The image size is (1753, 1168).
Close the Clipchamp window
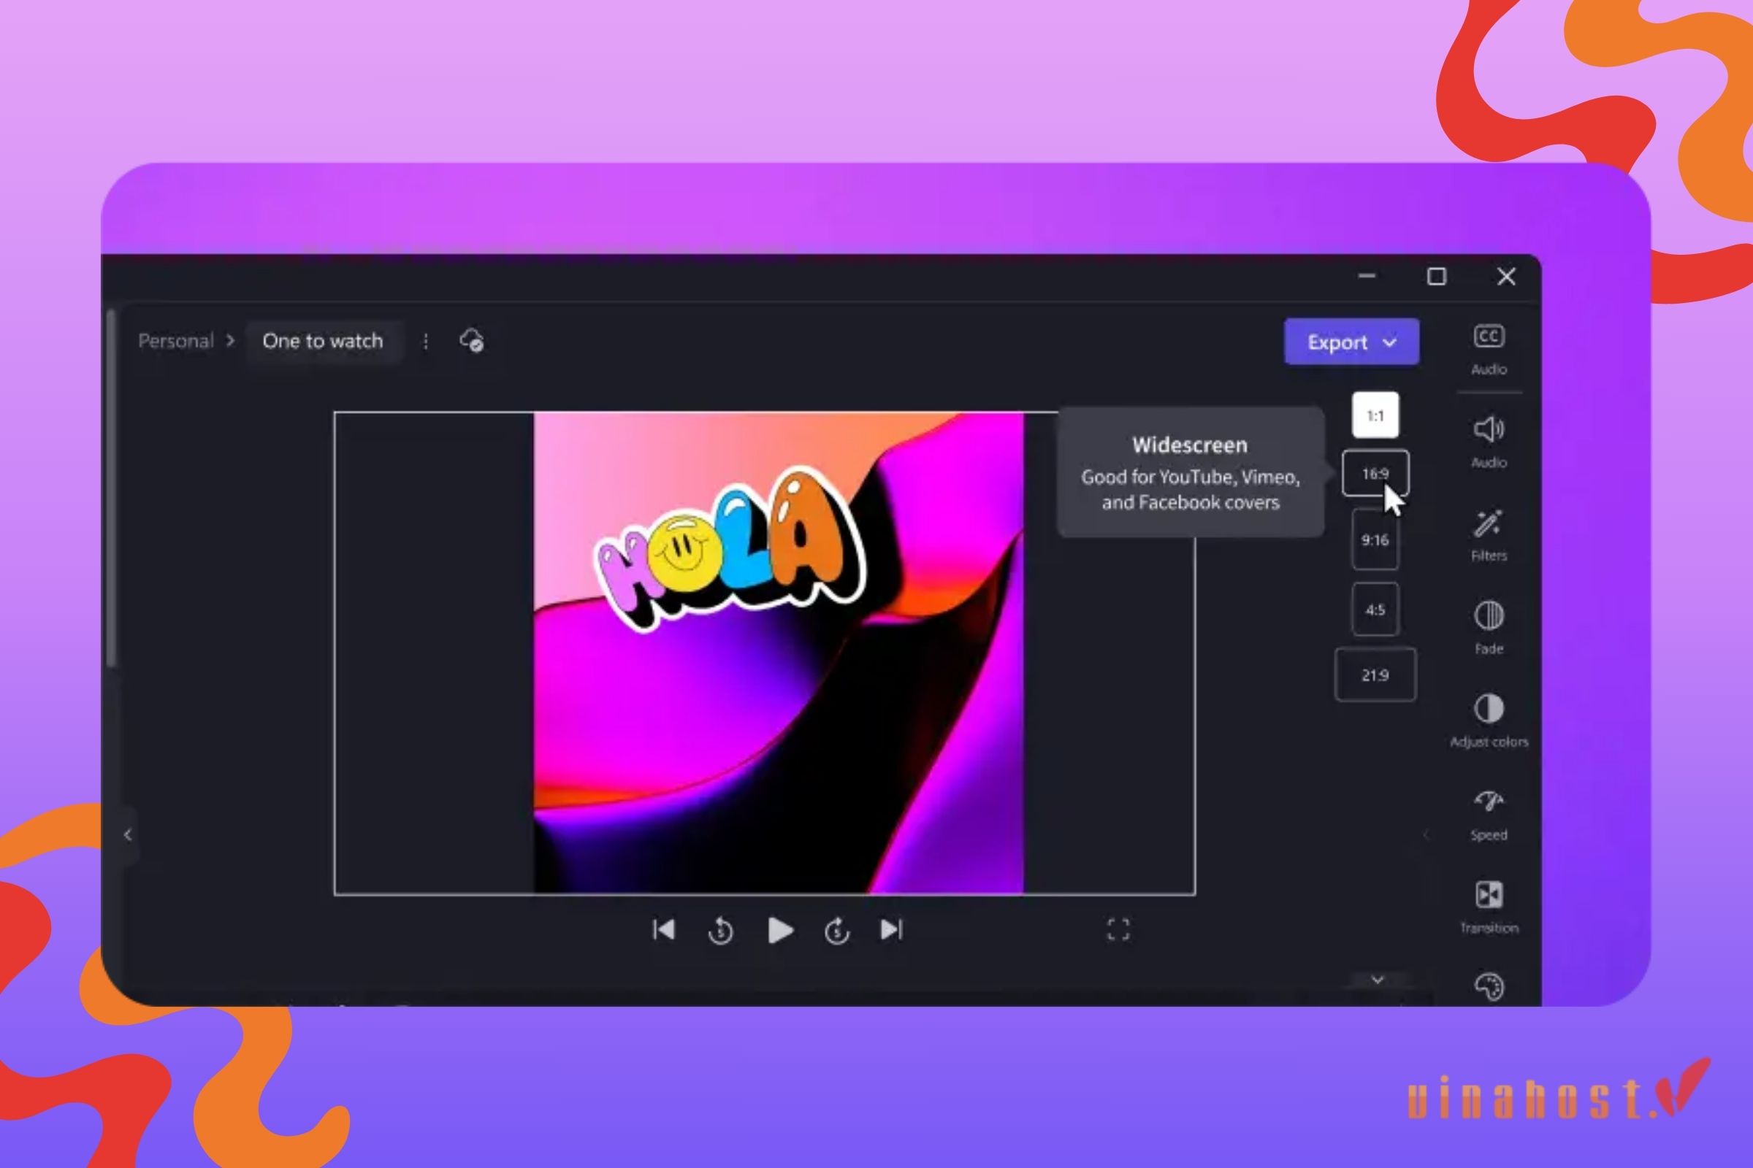point(1506,277)
